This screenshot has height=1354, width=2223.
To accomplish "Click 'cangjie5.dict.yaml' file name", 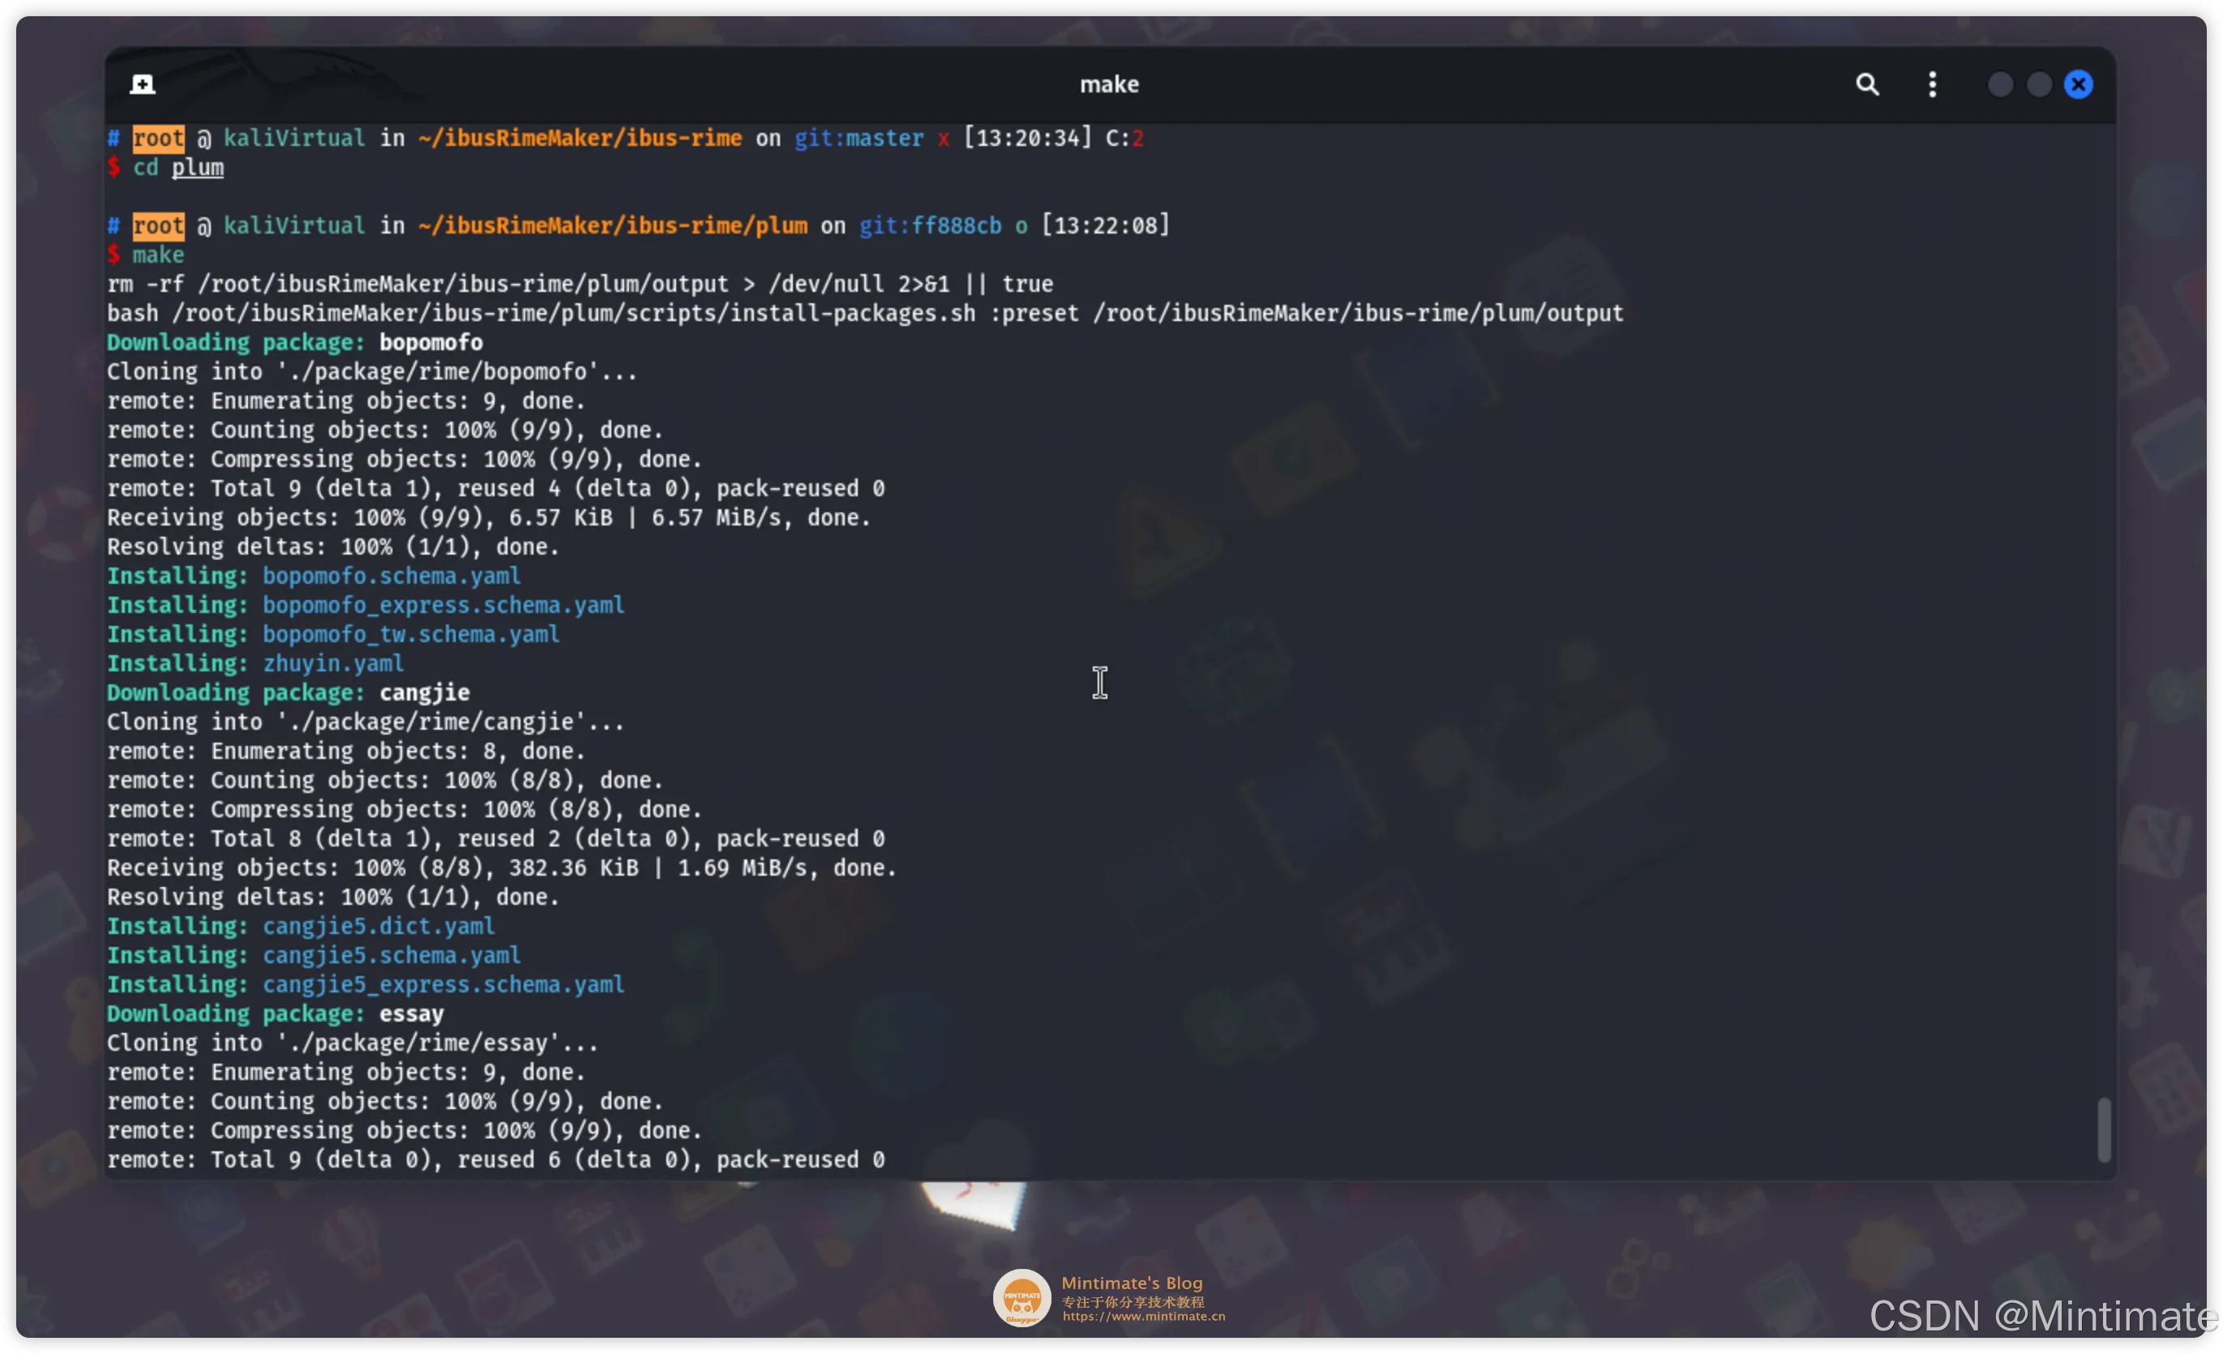I will 378,926.
